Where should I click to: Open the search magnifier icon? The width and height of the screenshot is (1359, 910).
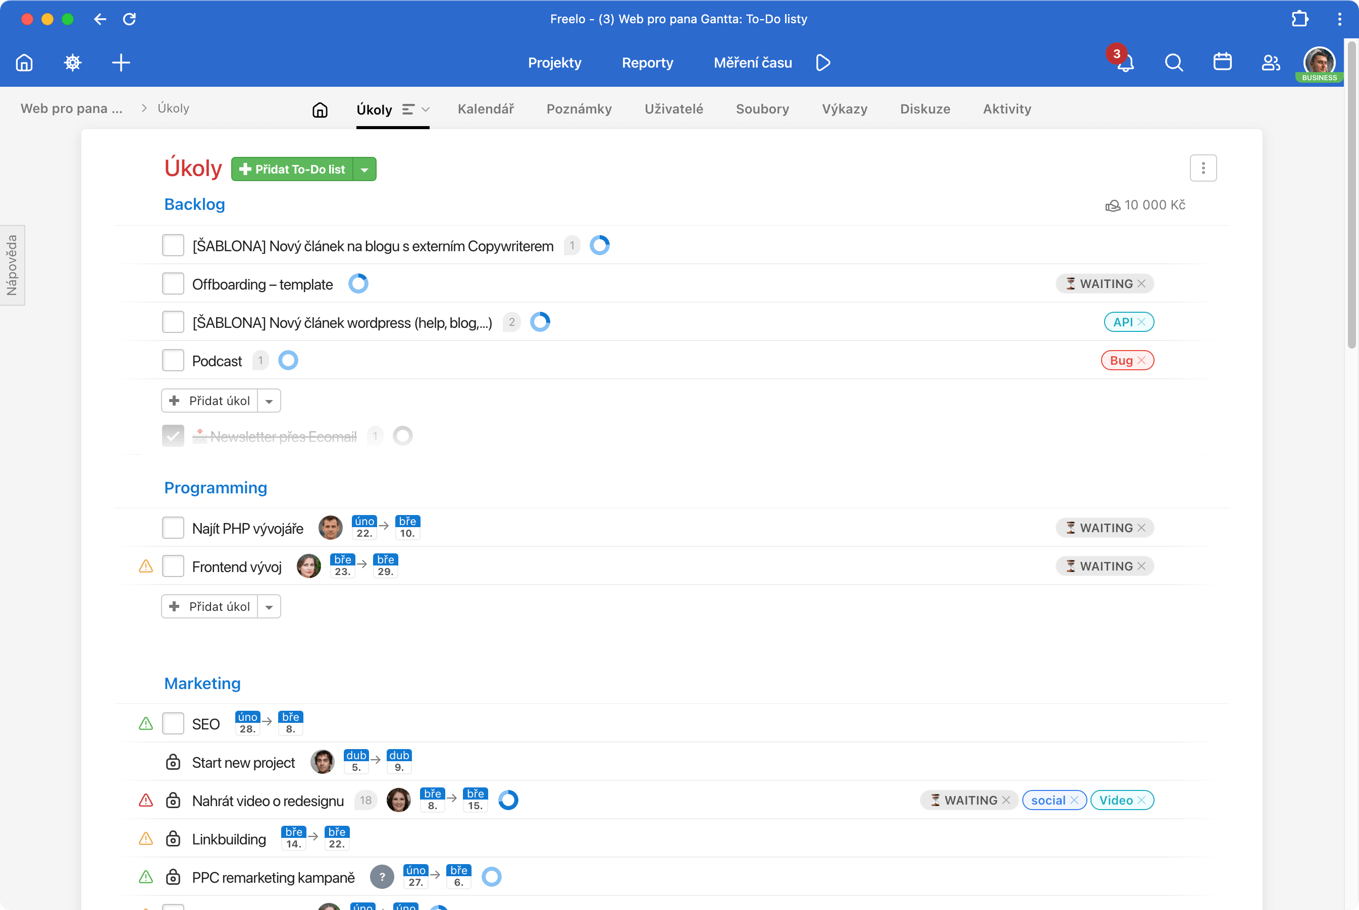(x=1174, y=62)
